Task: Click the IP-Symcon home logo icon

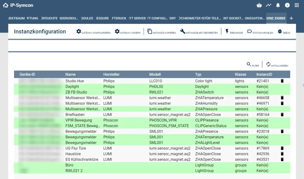Action: pos(6,5)
